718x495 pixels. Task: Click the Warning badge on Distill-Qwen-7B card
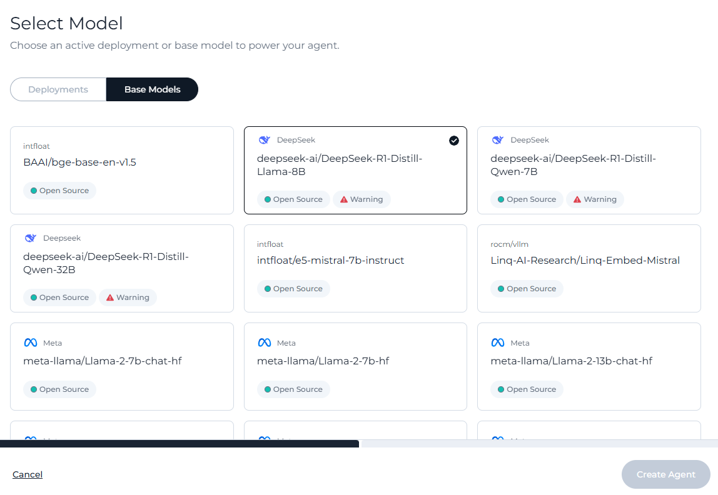click(x=595, y=199)
